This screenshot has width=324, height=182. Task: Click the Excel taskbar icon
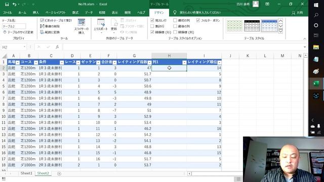(x=316, y=83)
